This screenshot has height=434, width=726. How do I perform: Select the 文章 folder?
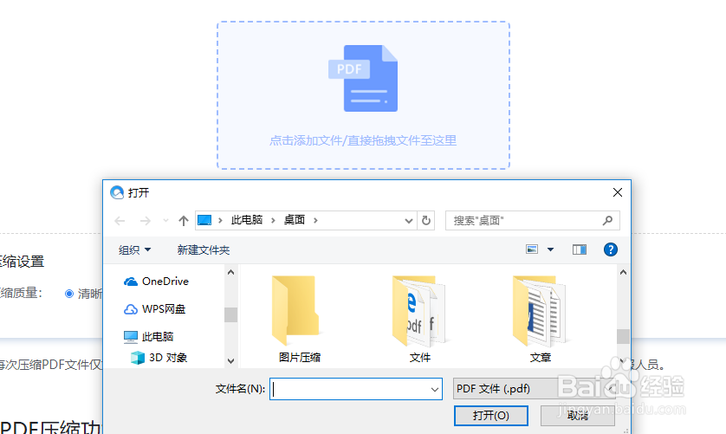click(541, 319)
